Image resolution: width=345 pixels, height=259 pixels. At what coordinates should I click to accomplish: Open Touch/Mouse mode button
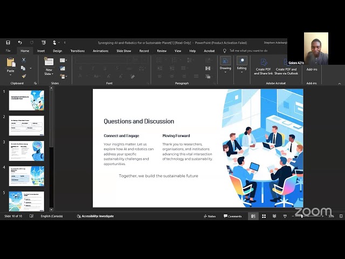click(x=54, y=43)
